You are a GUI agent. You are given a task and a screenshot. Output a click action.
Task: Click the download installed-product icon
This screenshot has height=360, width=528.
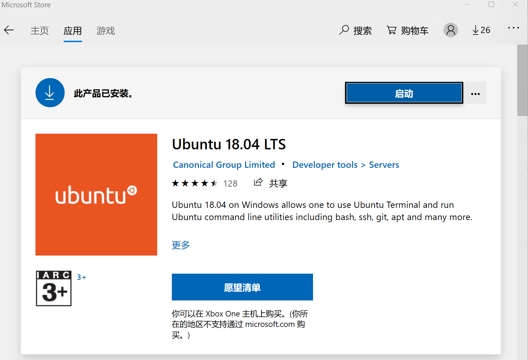tap(50, 93)
